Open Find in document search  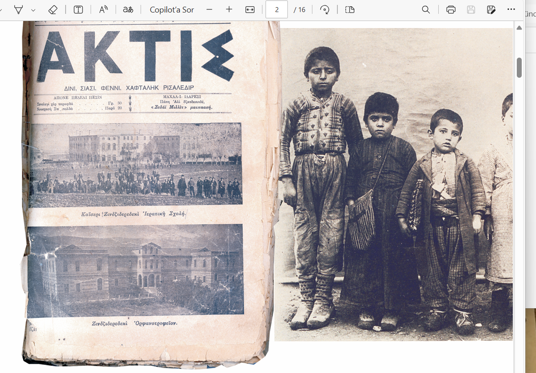click(x=426, y=10)
